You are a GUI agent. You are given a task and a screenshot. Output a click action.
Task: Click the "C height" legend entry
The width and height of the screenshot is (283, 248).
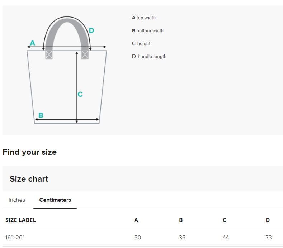(x=141, y=43)
